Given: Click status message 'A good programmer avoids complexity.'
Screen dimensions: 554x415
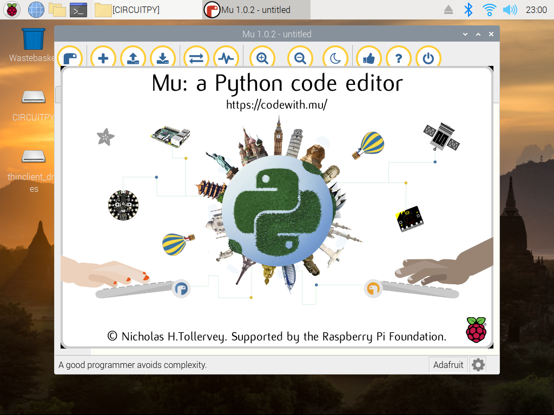Looking at the screenshot, I should click(133, 365).
